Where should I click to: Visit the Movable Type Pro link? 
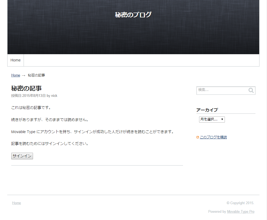point(241,211)
